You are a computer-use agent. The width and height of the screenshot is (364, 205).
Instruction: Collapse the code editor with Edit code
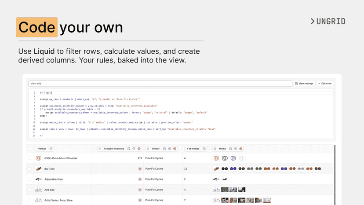(x=325, y=84)
